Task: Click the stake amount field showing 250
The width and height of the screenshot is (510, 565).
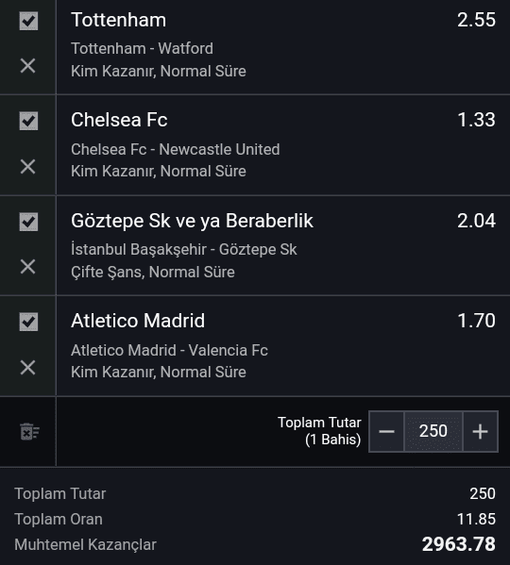Action: tap(433, 431)
